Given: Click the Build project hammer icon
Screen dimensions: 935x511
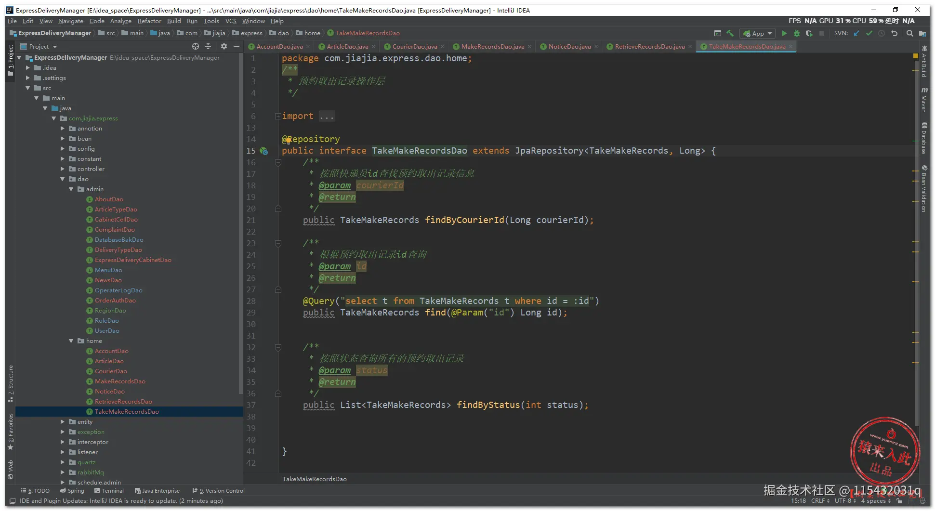Looking at the screenshot, I should (x=730, y=33).
